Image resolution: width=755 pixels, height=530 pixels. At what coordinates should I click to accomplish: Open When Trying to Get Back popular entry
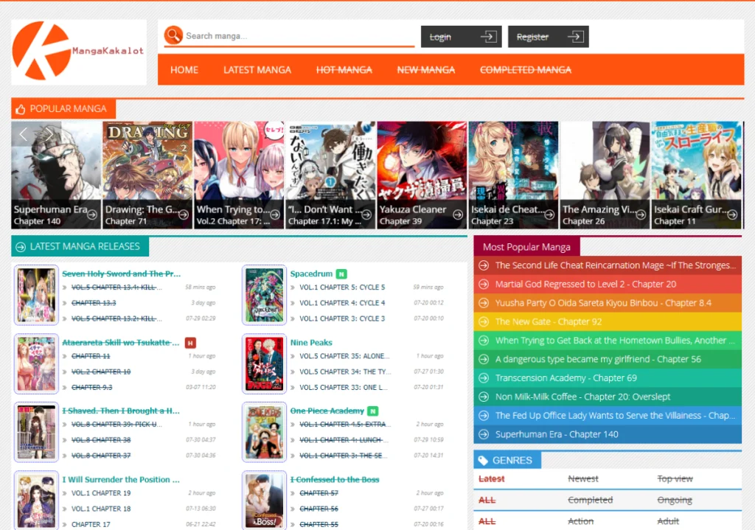608,341
